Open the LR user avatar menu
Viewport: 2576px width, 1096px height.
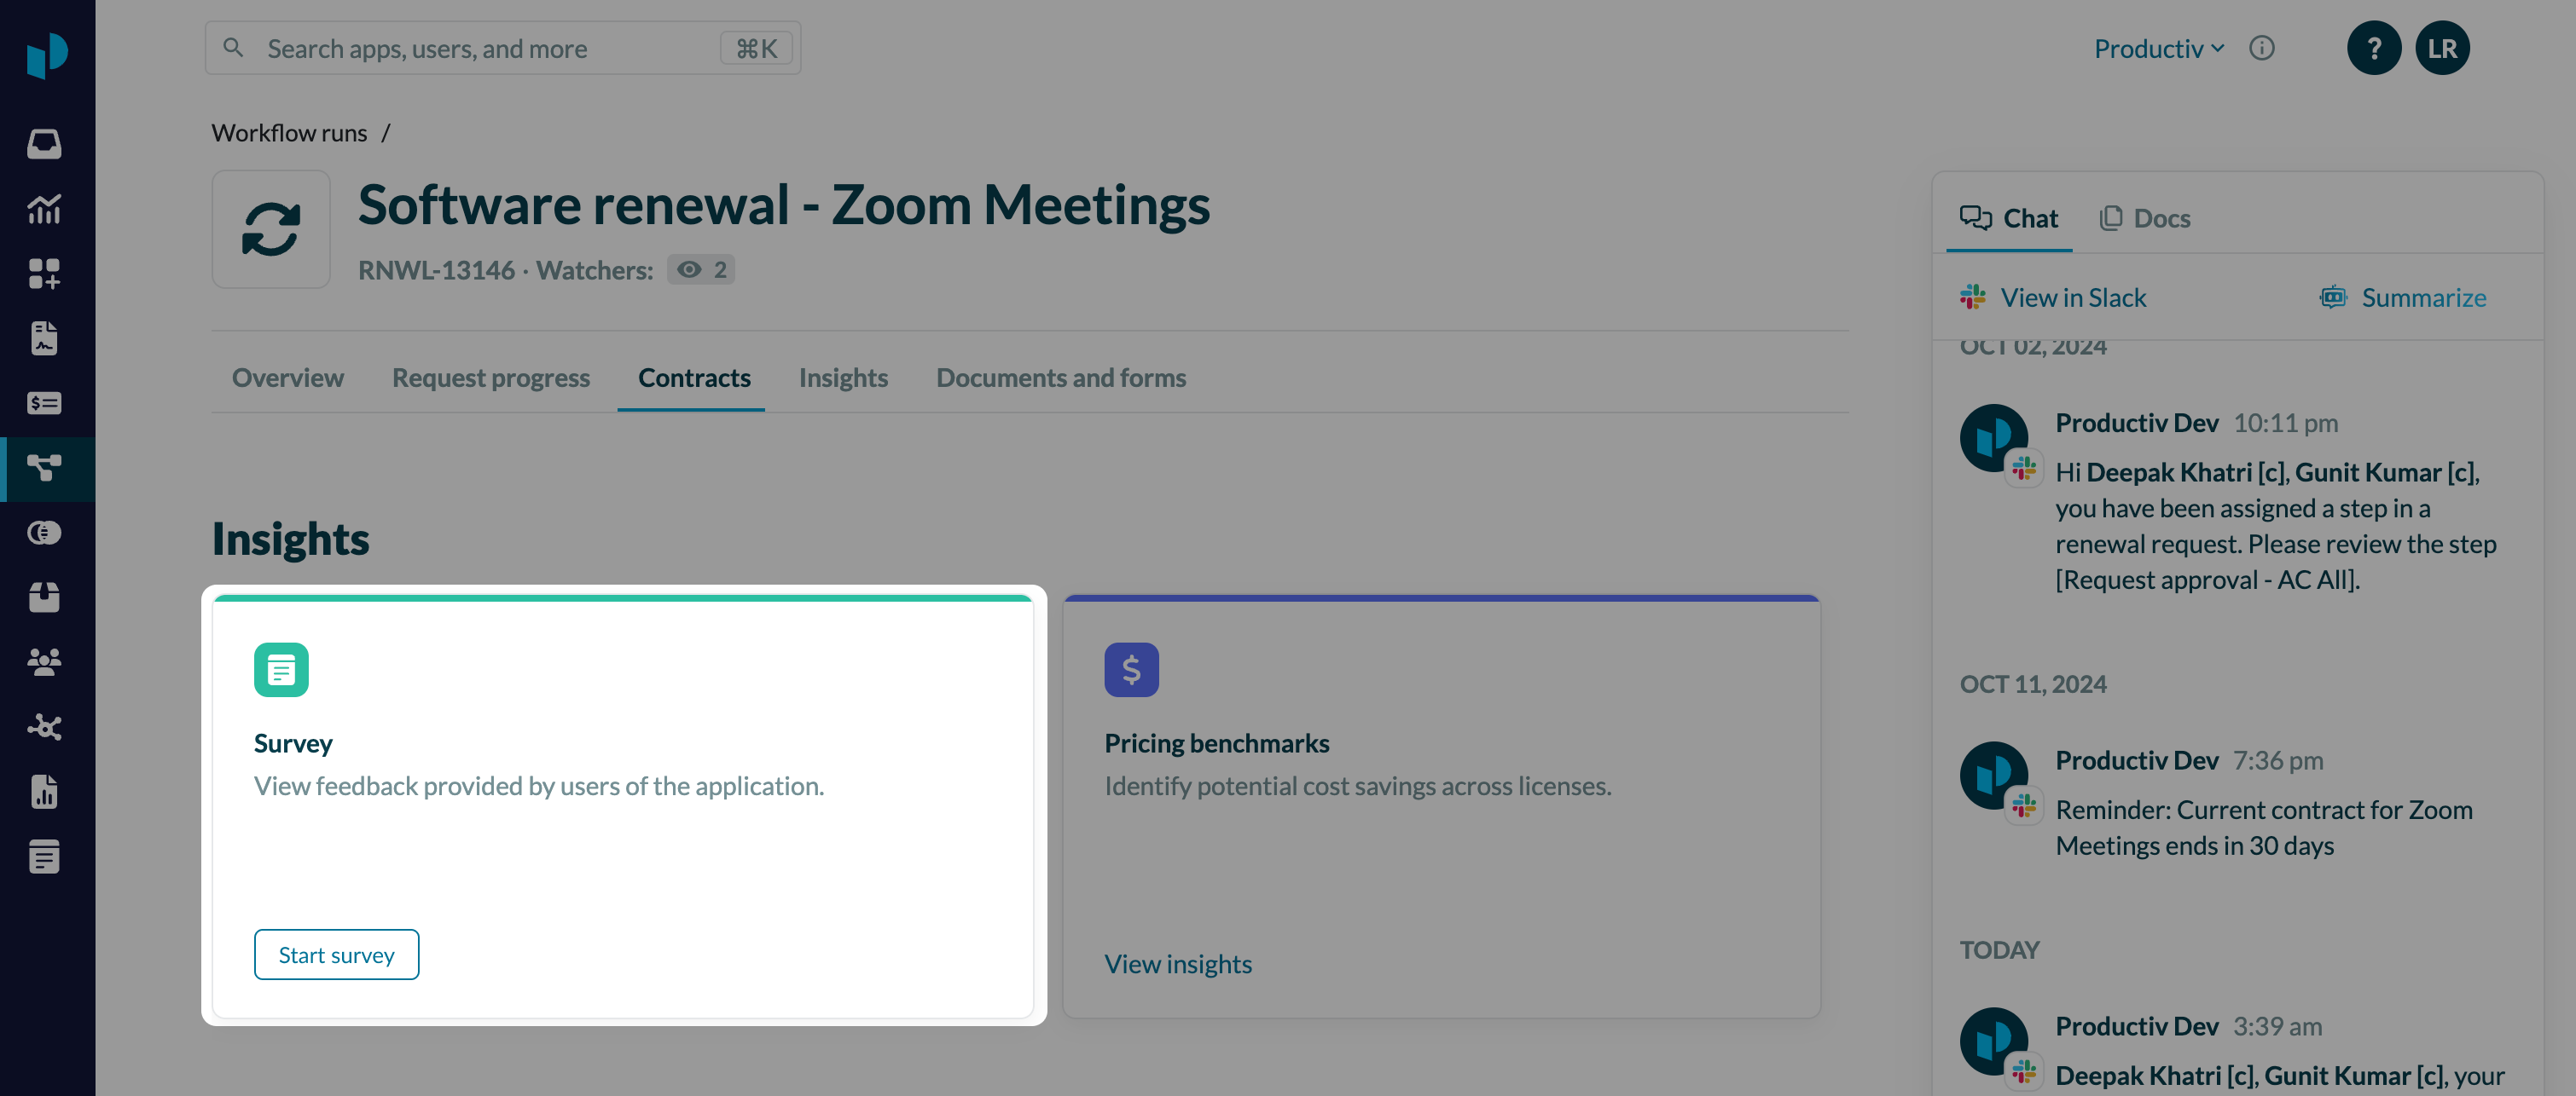[2441, 48]
